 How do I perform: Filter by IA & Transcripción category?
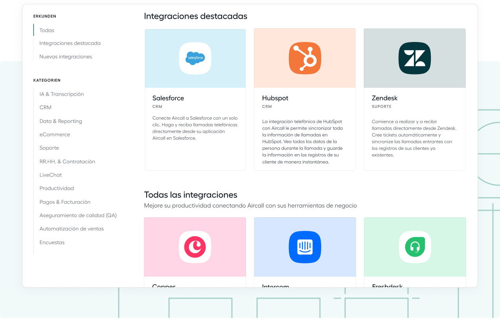coord(62,94)
